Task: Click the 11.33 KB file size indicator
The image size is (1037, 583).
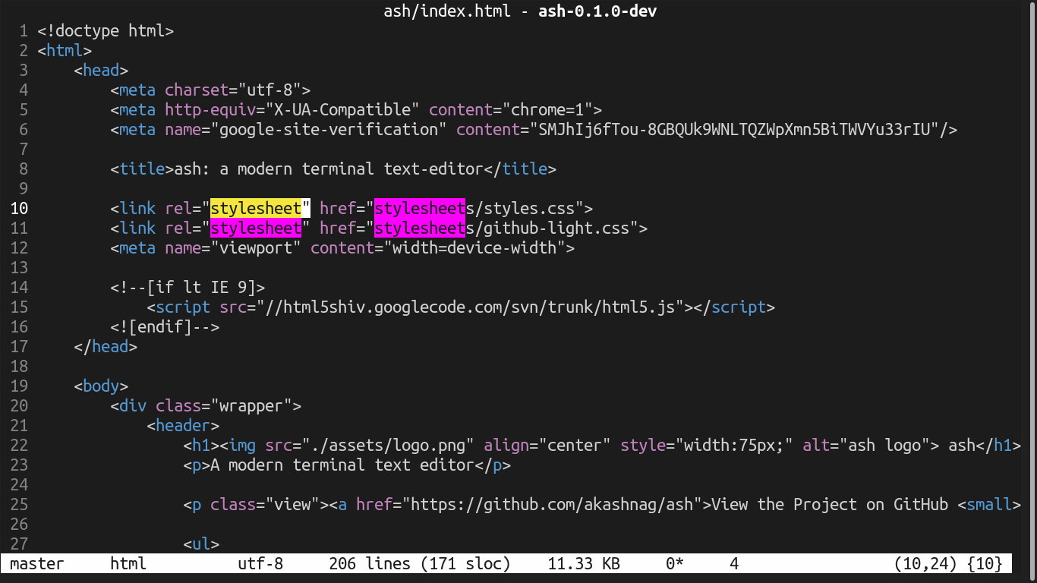Action: (x=583, y=563)
